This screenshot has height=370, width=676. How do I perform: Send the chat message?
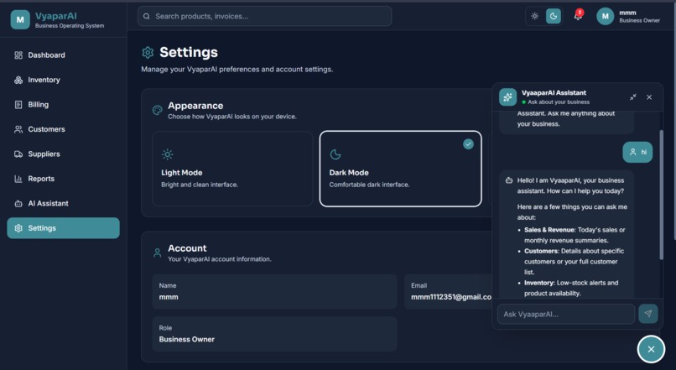[x=648, y=314]
